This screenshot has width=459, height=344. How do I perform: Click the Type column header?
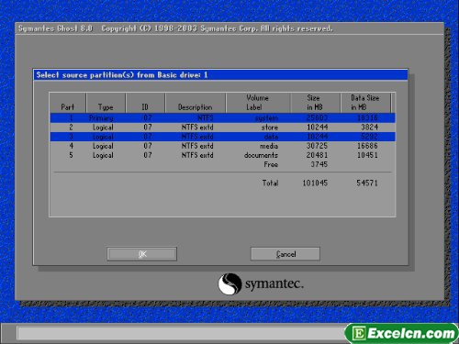(x=106, y=103)
